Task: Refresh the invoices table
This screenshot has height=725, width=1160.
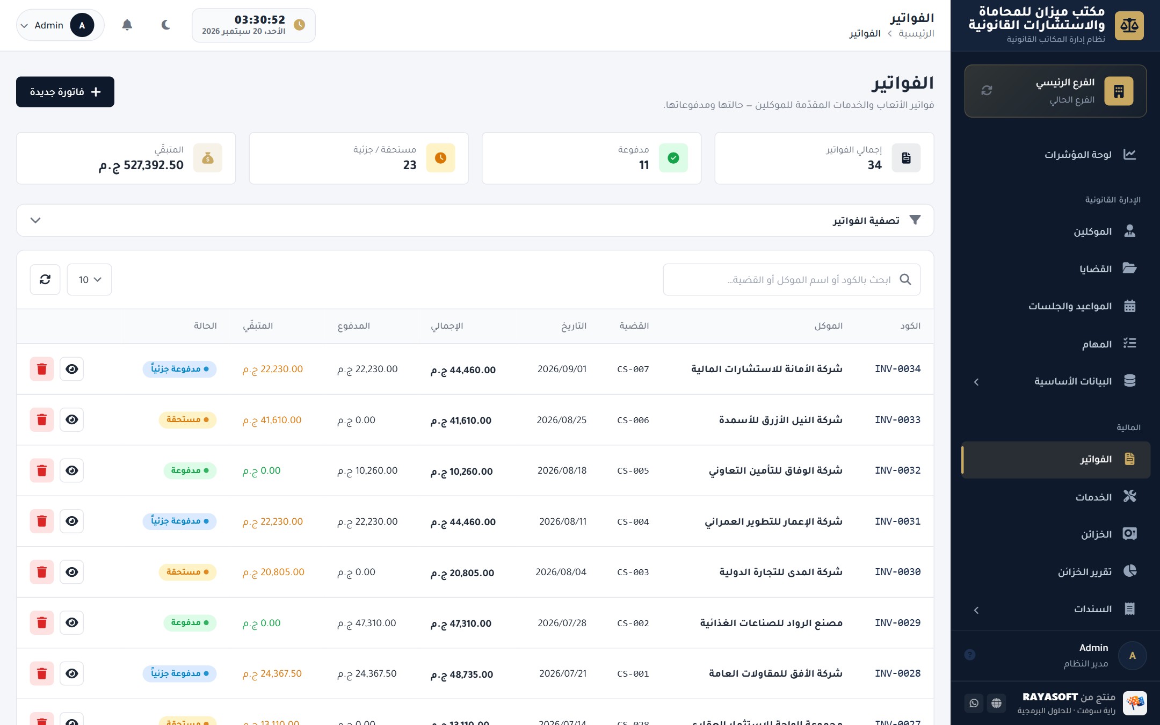Action: click(45, 279)
